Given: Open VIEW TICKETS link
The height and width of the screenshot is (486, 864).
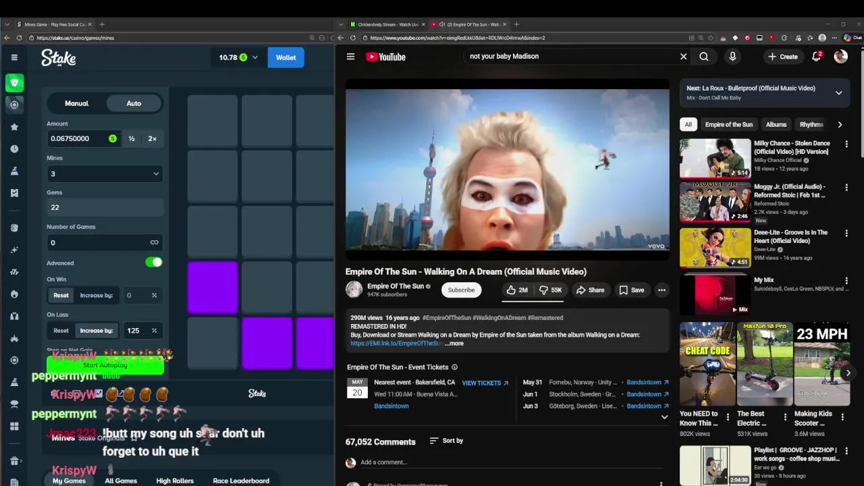Looking at the screenshot, I should click(x=485, y=383).
